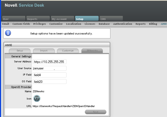
Task: Switch to AMIE Customize tab
Action: 68,51
